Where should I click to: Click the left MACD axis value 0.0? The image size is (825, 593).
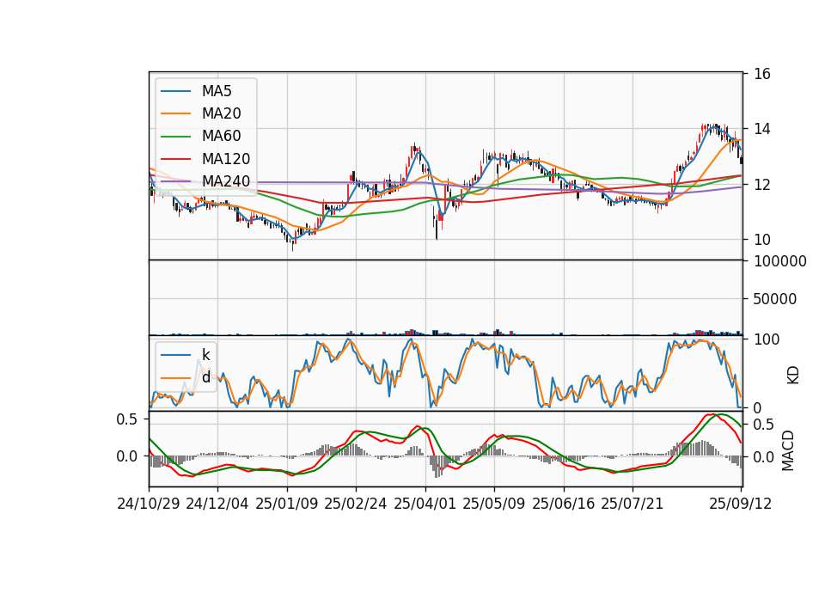[127, 456]
